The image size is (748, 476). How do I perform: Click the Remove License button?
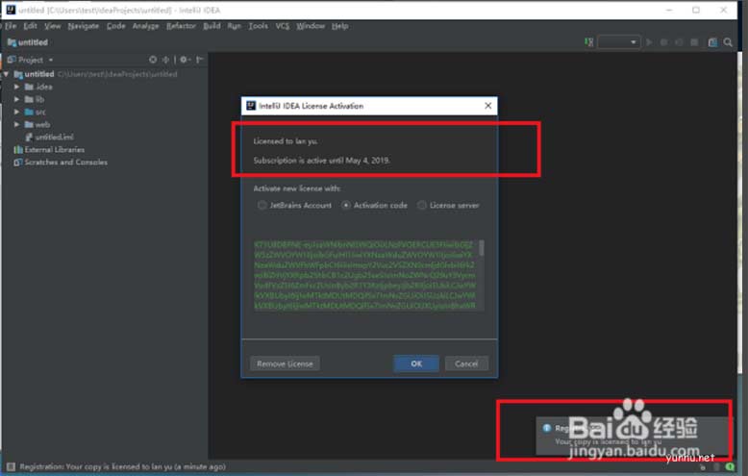[285, 363]
